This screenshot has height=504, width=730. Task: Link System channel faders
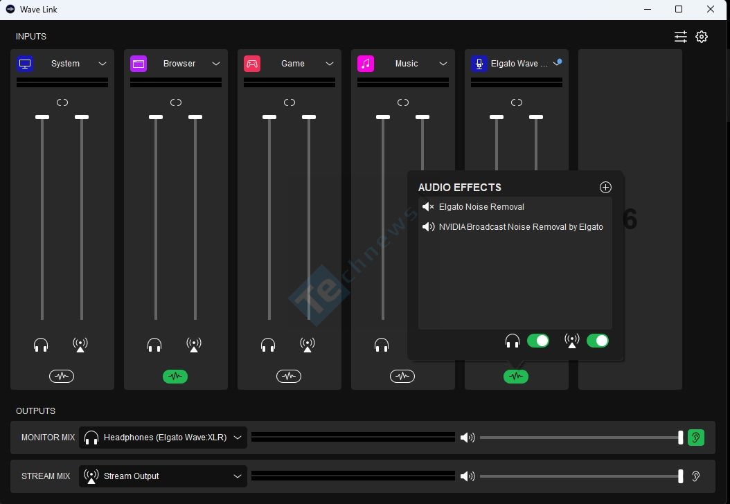click(x=62, y=102)
